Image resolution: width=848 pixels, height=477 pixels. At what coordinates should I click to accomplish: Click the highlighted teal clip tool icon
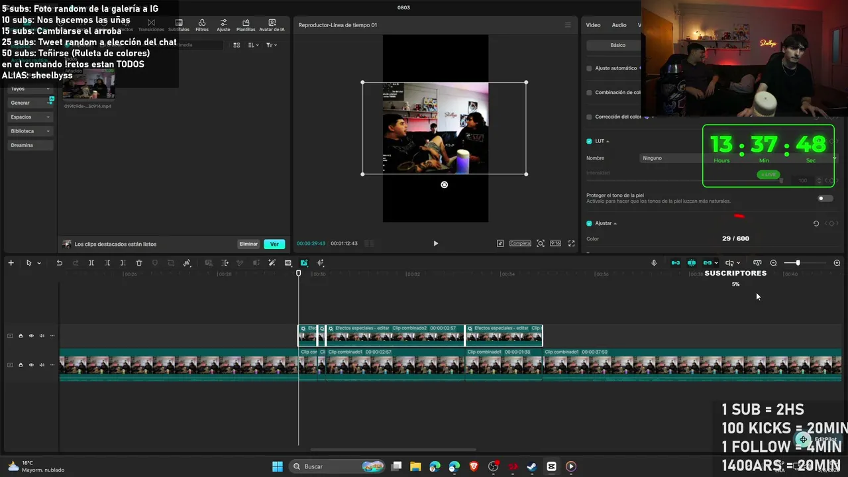coord(304,263)
